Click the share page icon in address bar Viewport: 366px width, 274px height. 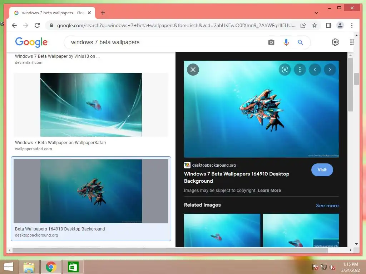pyautogui.click(x=303, y=25)
